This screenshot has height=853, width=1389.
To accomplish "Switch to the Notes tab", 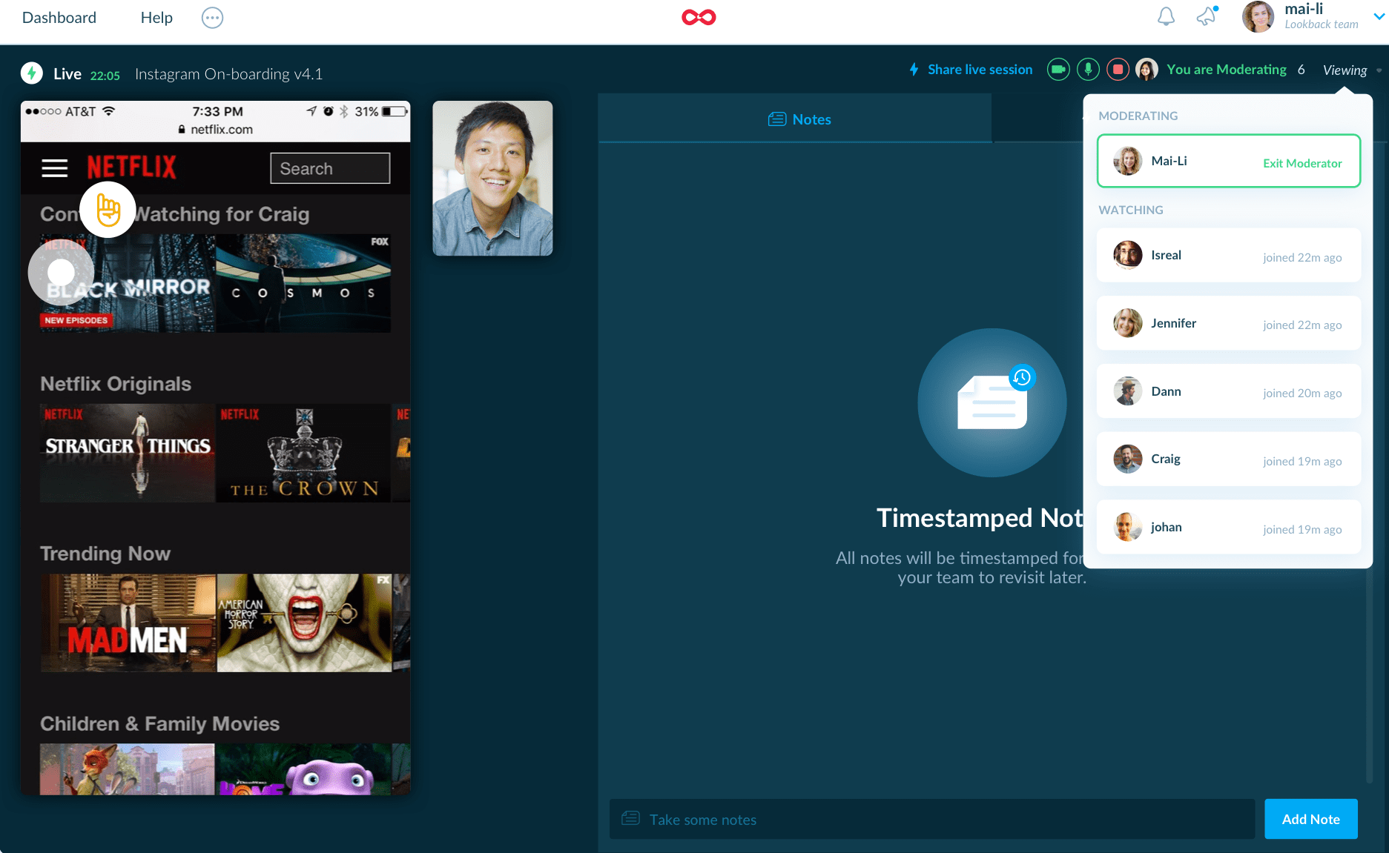I will (x=799, y=119).
